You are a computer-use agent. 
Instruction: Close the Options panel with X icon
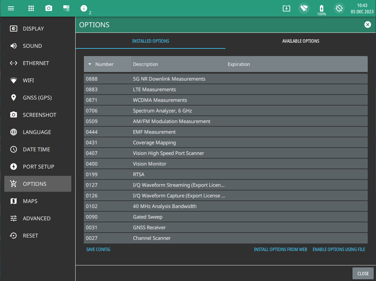click(367, 25)
